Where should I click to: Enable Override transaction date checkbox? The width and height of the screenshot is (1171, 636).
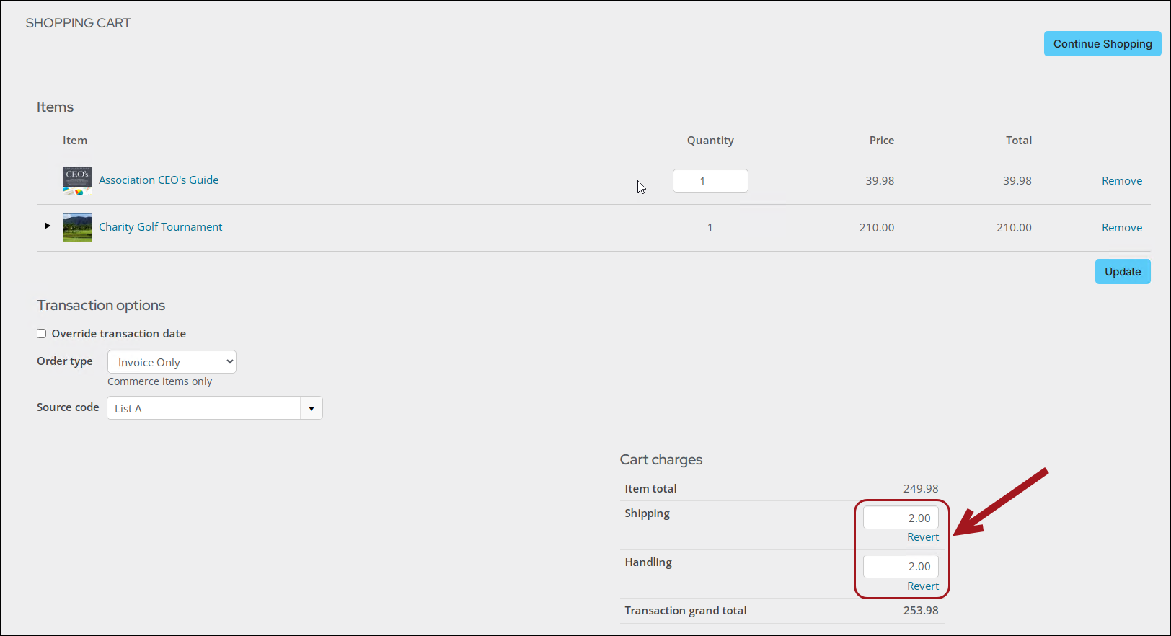[x=42, y=334]
